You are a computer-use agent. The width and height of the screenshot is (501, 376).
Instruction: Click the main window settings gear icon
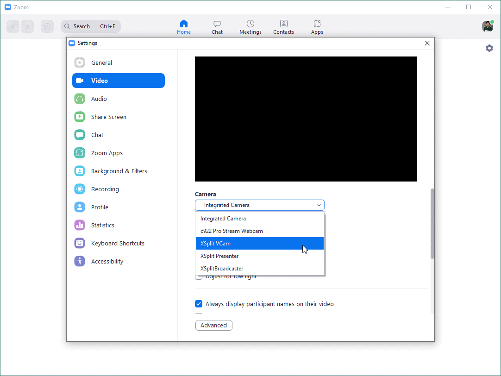[489, 48]
